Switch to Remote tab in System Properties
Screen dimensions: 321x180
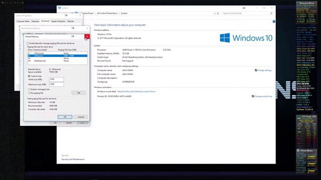point(71,21)
